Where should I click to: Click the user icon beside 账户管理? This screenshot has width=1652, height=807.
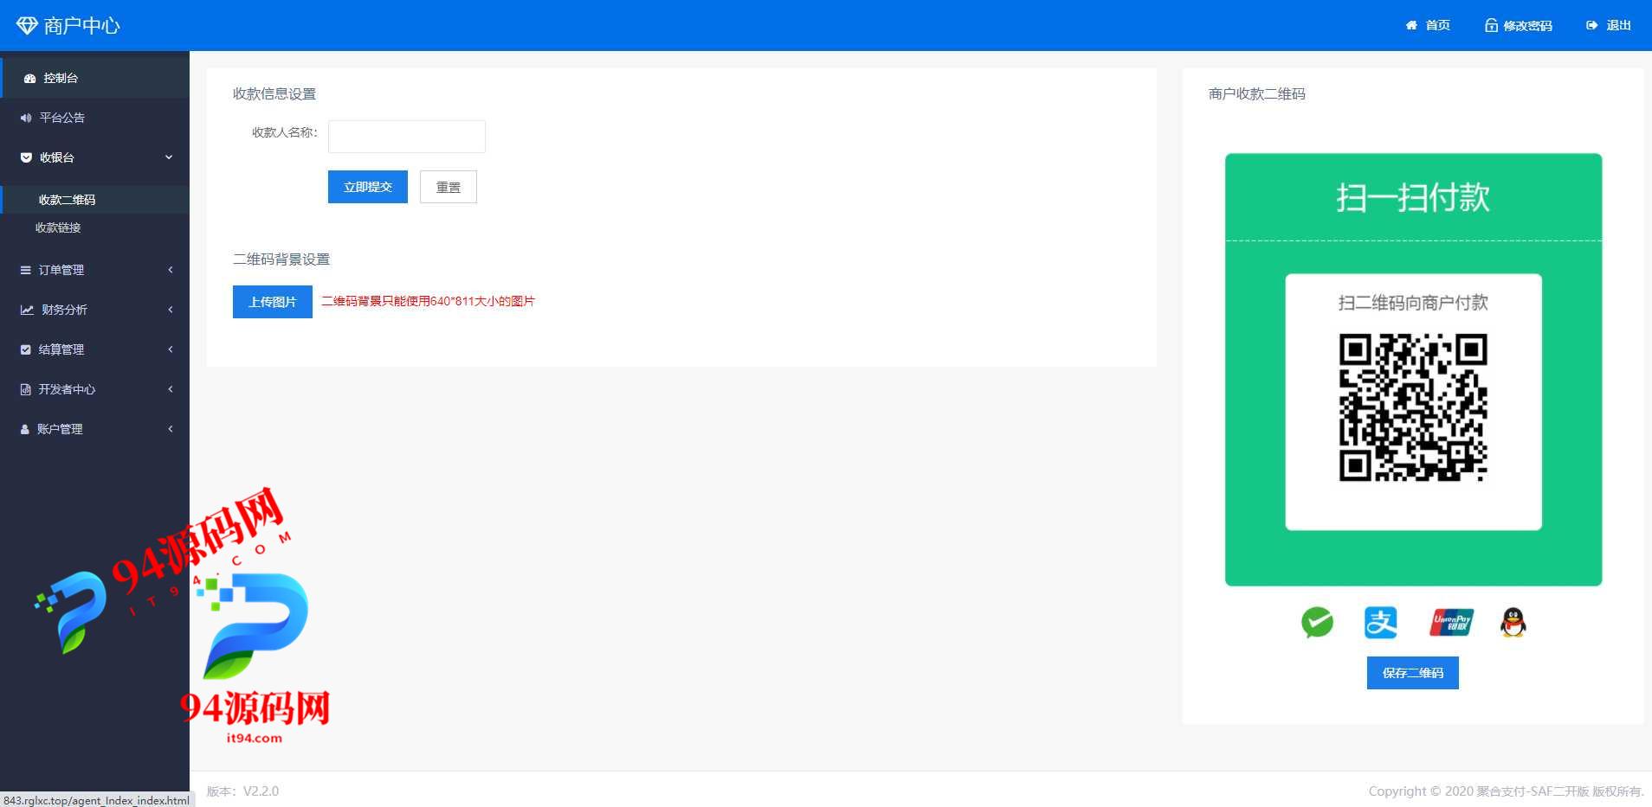coord(25,429)
